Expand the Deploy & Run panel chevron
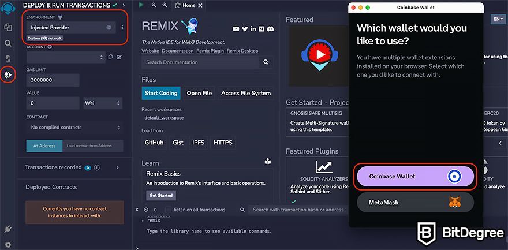 124,5
